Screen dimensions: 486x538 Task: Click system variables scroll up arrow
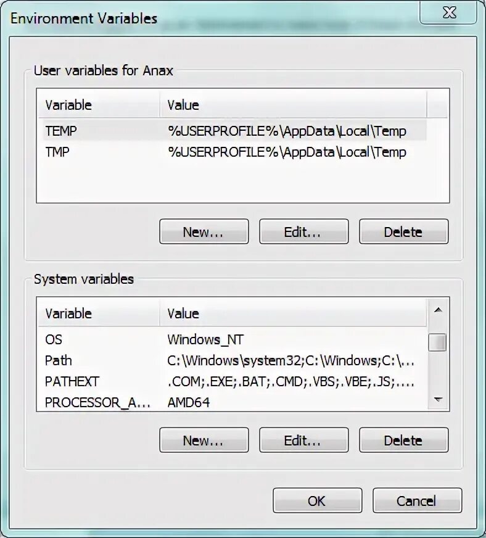(438, 310)
